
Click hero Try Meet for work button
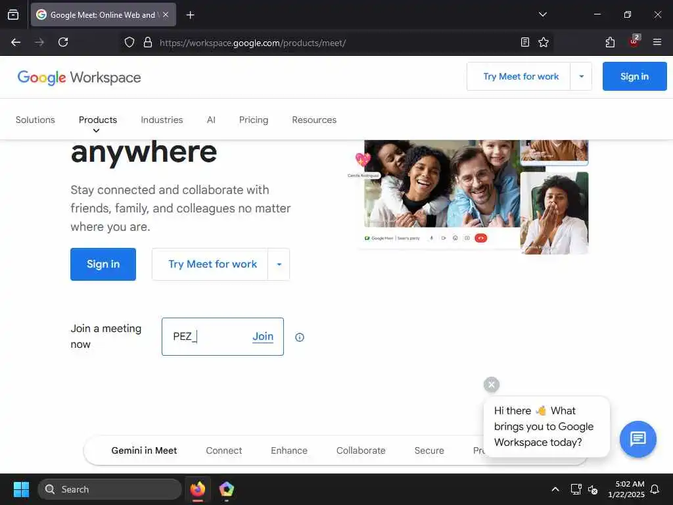click(210, 264)
